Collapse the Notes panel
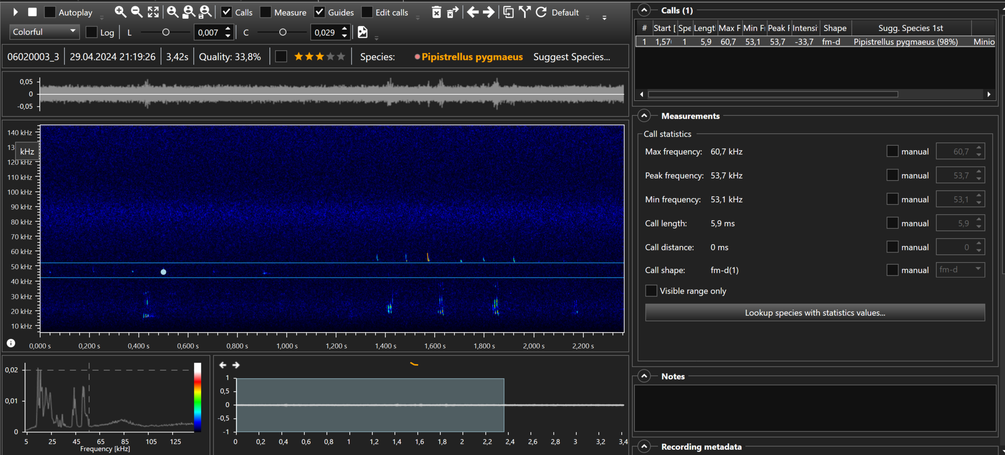 (x=644, y=377)
